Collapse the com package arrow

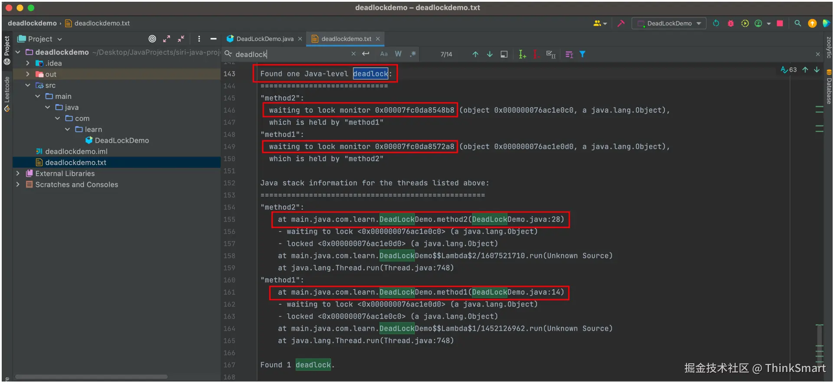58,118
